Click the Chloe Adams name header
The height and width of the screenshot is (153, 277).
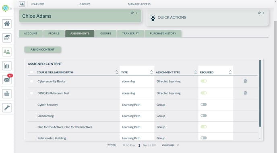coord(37,16)
